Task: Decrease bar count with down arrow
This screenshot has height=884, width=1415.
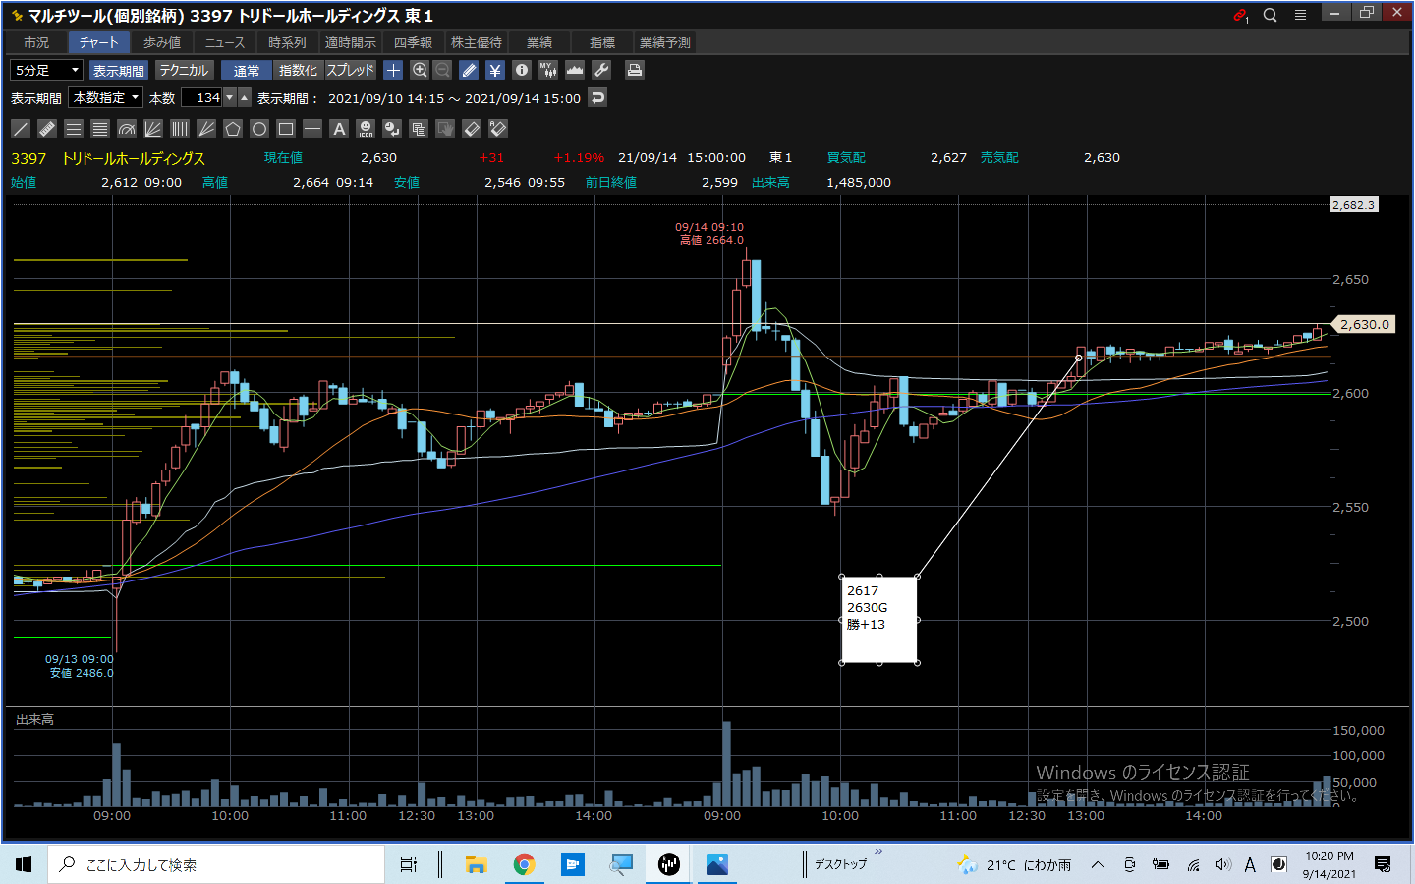Action: 230,98
